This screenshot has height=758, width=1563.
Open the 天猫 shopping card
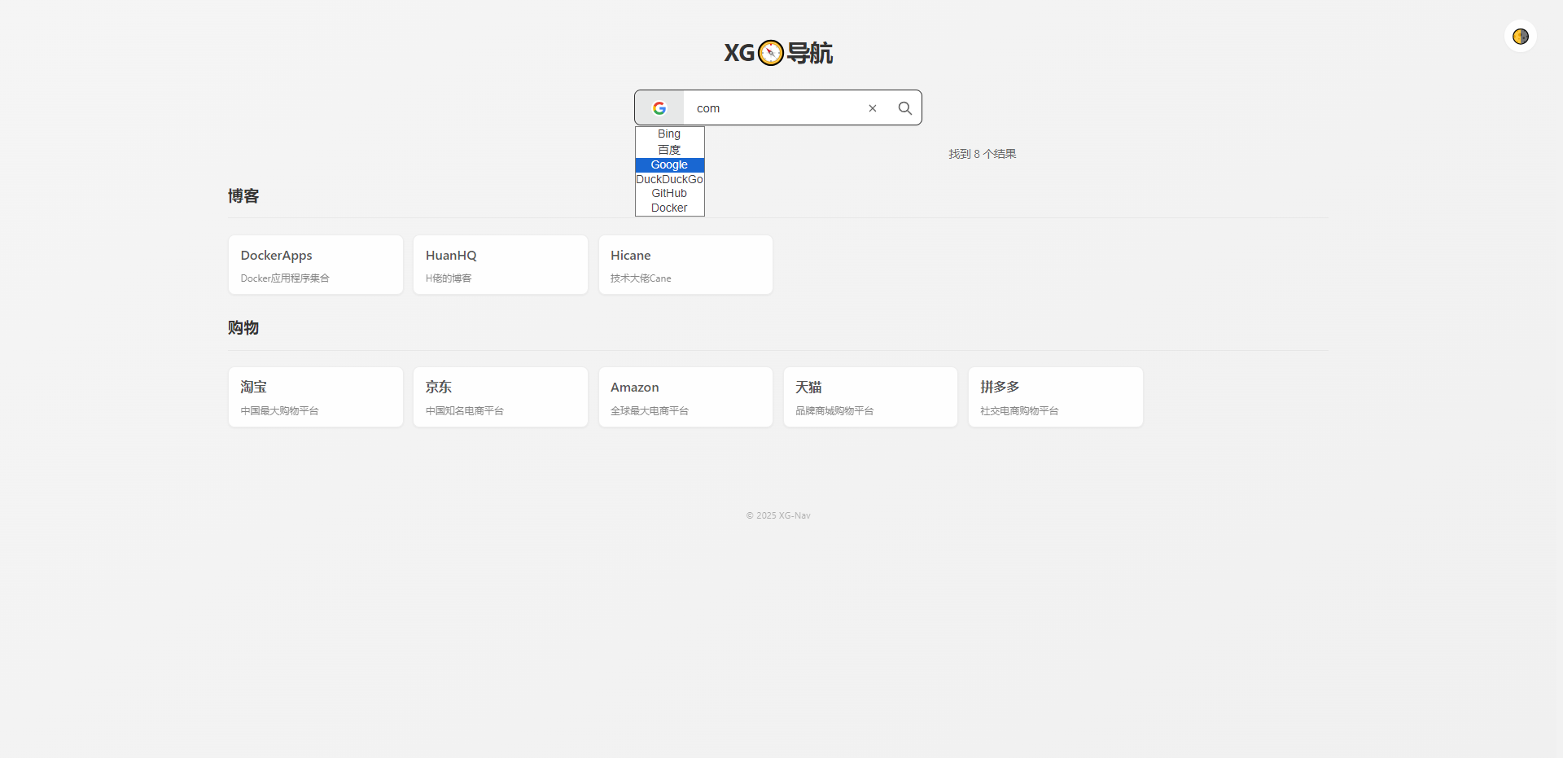870,397
